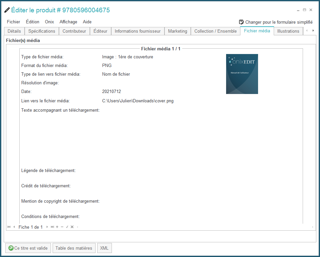Click the Date label
This screenshot has width=320, height=257.
(26, 91)
